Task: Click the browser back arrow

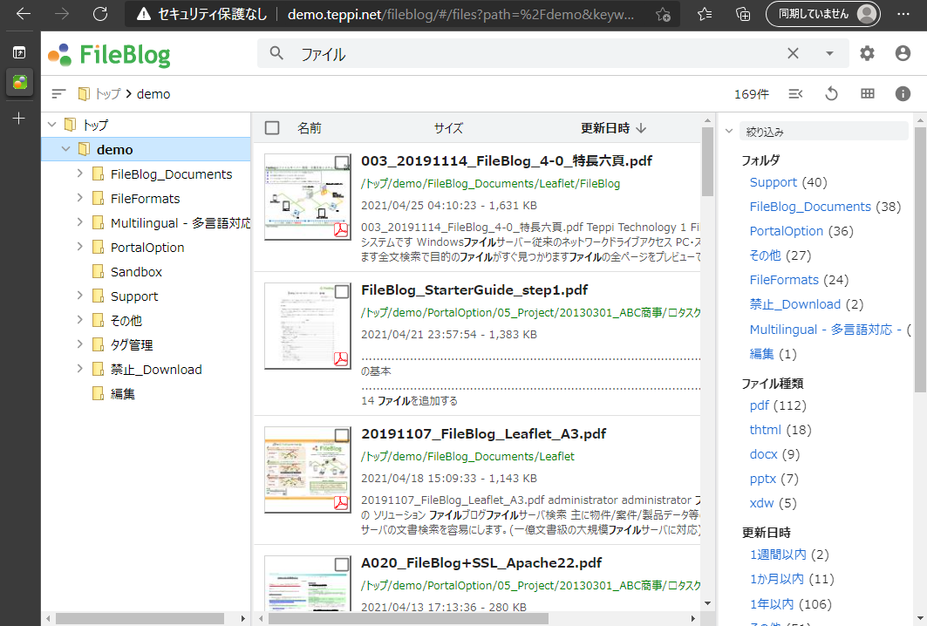Action: (24, 14)
